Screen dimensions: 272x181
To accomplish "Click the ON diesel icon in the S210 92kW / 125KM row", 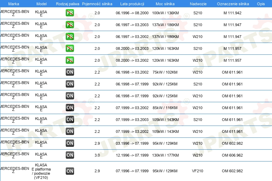I will point(70,84).
